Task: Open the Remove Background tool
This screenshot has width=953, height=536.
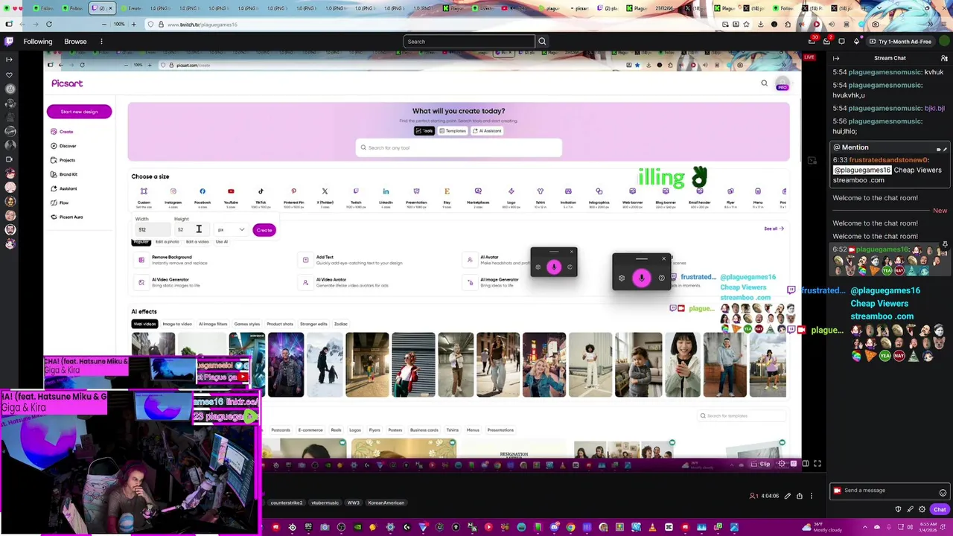Action: pyautogui.click(x=171, y=260)
